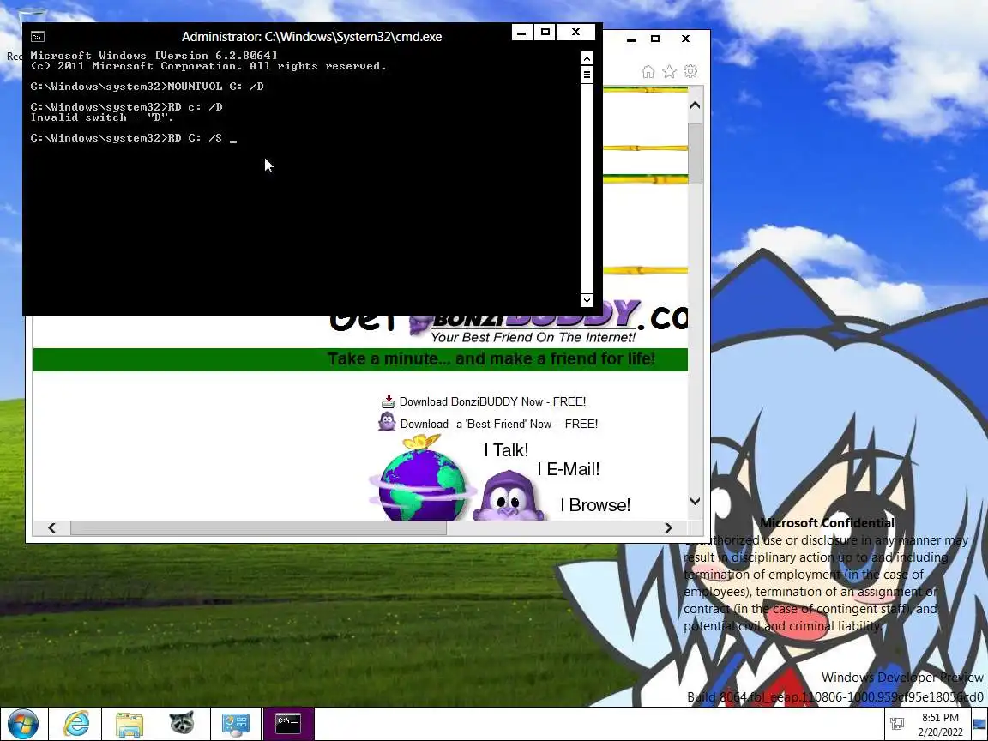Screen dimensions: 988x741
Task: Open the browser Tools gear icon
Action: pos(690,71)
